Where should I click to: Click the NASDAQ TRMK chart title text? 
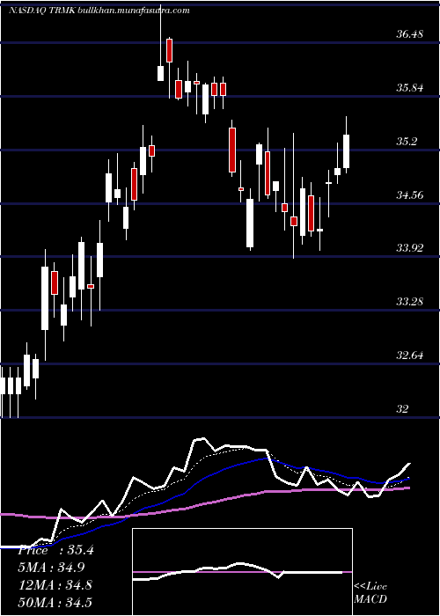99,11
